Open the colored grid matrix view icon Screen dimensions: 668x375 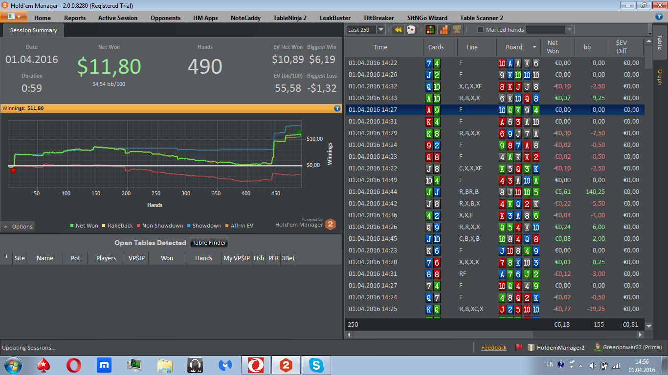(x=430, y=30)
